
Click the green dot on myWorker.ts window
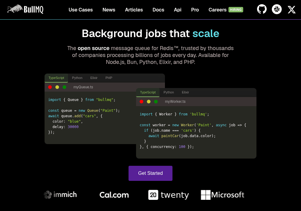pos(156,102)
